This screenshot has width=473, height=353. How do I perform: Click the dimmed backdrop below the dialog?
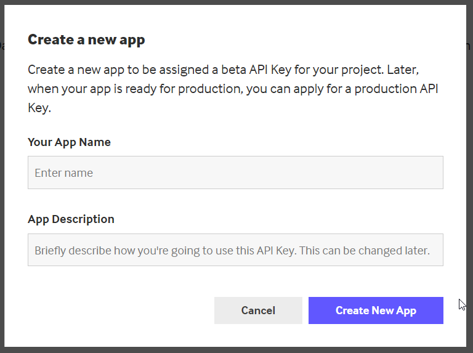235,350
